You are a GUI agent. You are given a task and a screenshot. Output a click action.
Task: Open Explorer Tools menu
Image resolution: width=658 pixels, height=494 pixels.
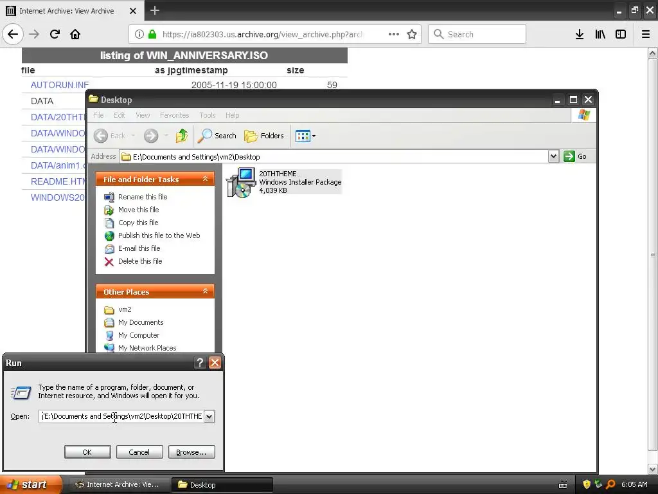pos(208,115)
